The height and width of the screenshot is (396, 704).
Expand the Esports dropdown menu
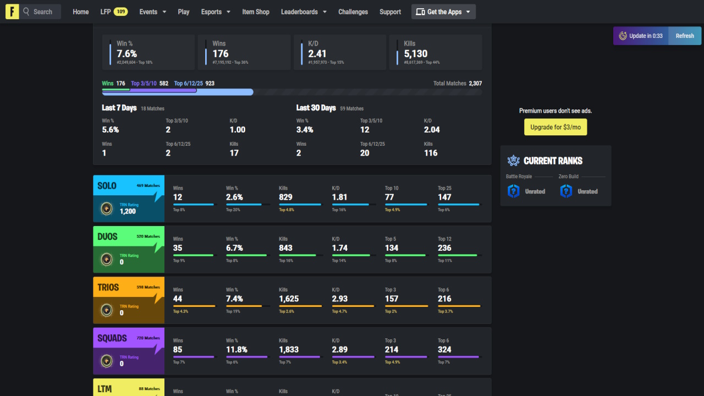click(216, 12)
